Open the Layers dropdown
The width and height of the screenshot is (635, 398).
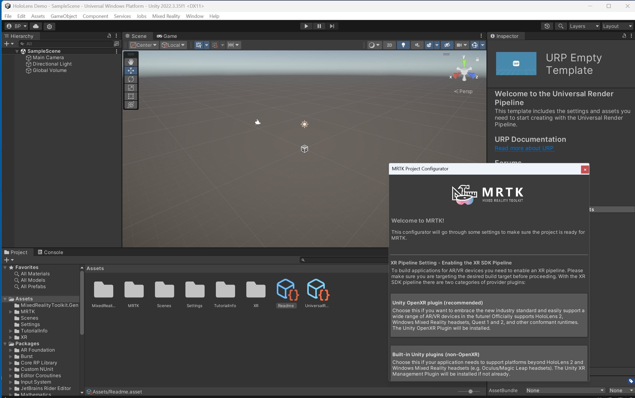click(x=584, y=26)
